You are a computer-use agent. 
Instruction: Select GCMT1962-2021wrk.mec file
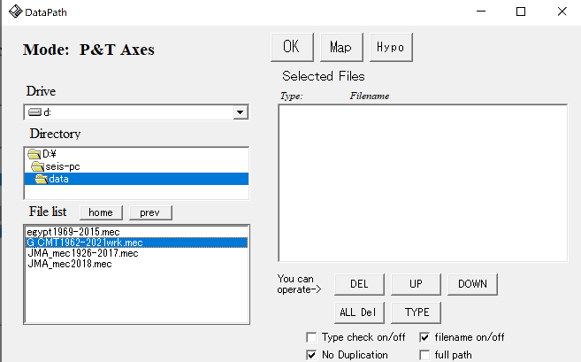click(136, 243)
